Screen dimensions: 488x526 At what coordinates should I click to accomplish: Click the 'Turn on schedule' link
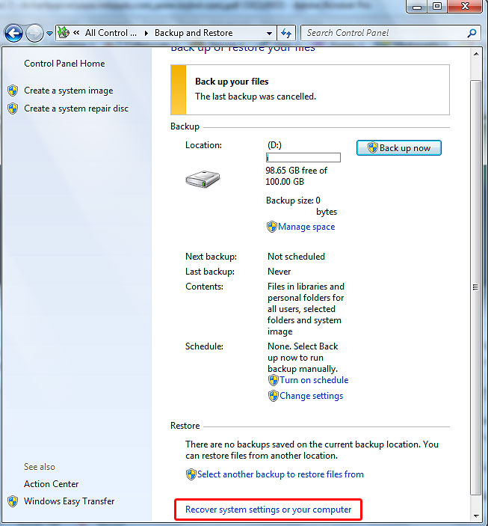click(x=313, y=380)
